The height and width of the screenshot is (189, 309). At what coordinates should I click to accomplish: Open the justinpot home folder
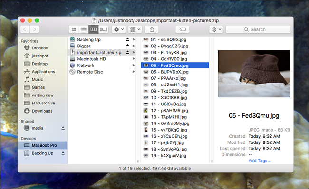coord(42,56)
